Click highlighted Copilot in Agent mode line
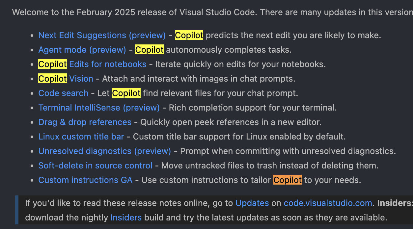 150,50
